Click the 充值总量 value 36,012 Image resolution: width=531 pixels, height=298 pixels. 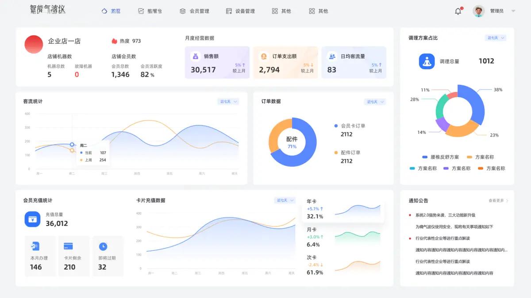point(57,223)
